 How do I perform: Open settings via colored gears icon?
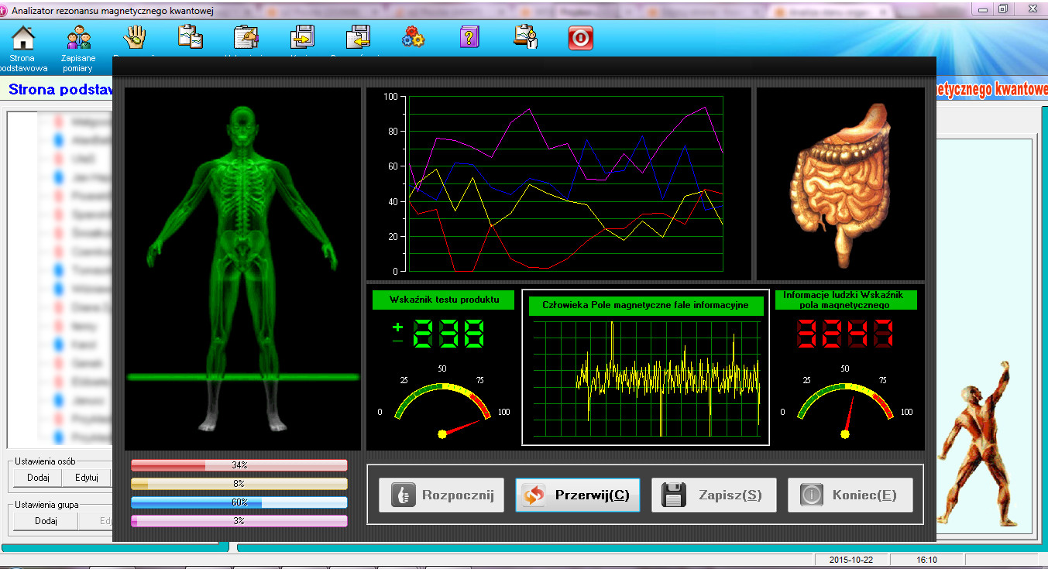click(x=414, y=37)
